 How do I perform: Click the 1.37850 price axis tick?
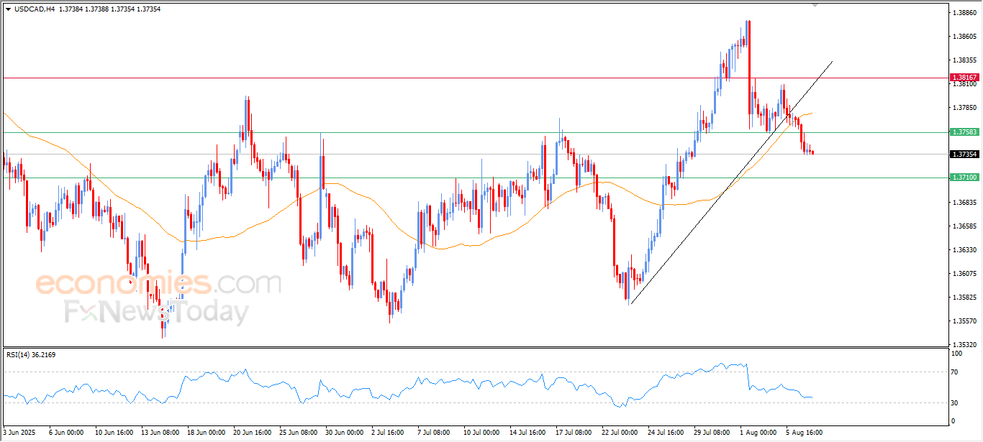tap(964, 107)
